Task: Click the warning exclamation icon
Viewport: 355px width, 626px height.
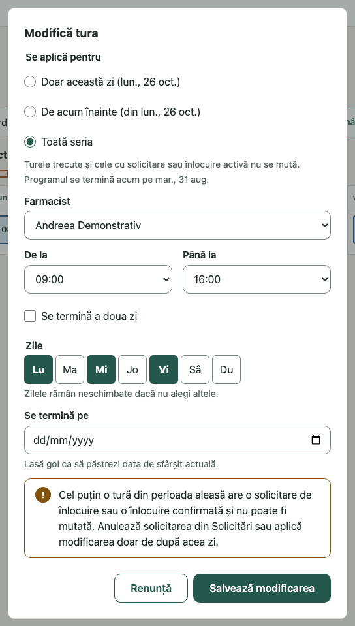Action: pyautogui.click(x=43, y=495)
